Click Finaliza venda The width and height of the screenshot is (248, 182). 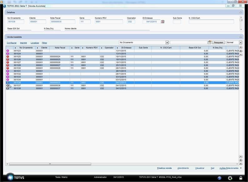pyautogui.click(x=164, y=168)
